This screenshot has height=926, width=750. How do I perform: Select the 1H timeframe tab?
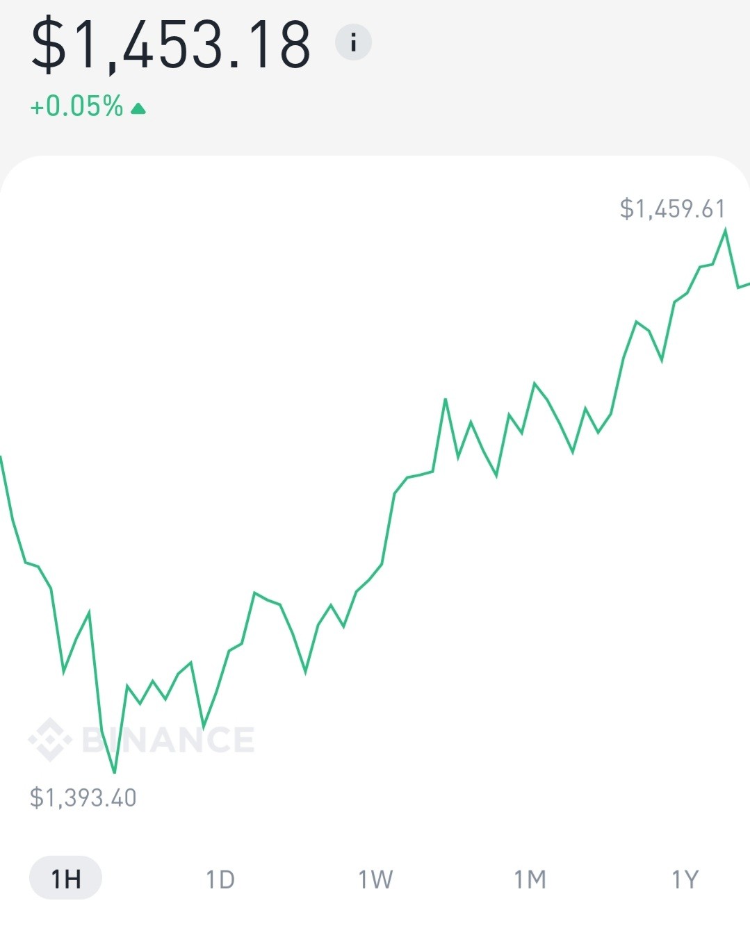coord(66,879)
